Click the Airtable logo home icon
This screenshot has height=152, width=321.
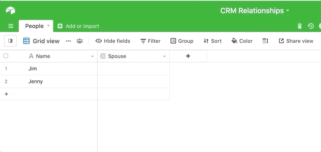(x=10, y=10)
